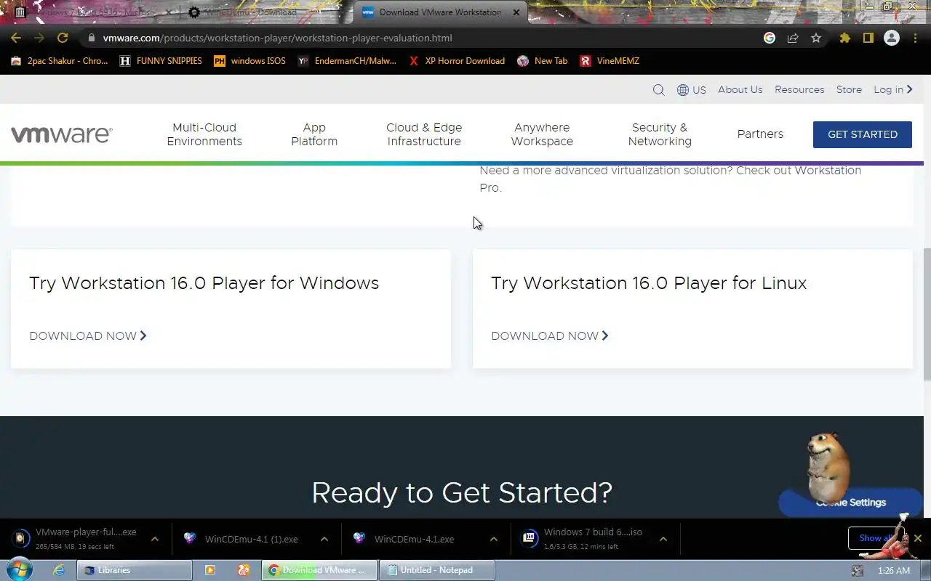Click the 1:26 AM system clock
The width and height of the screenshot is (931, 581).
click(x=894, y=571)
